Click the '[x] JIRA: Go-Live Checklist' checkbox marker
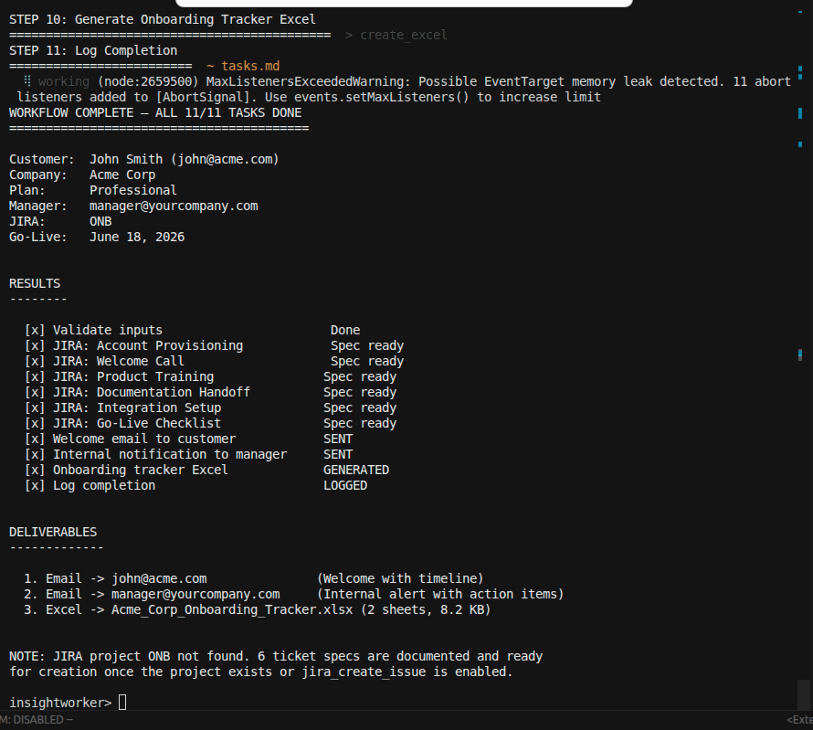The height and width of the screenshot is (730, 813). click(35, 424)
